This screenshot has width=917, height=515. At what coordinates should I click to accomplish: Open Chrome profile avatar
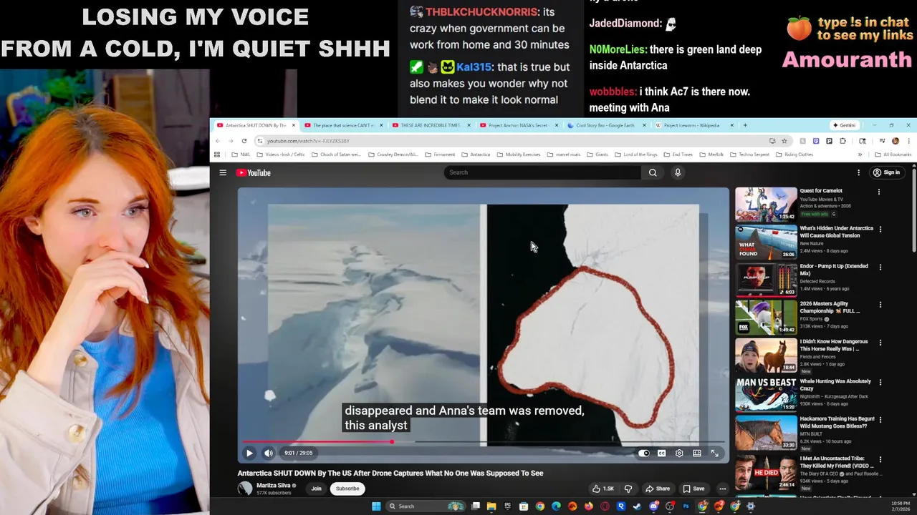point(896,141)
